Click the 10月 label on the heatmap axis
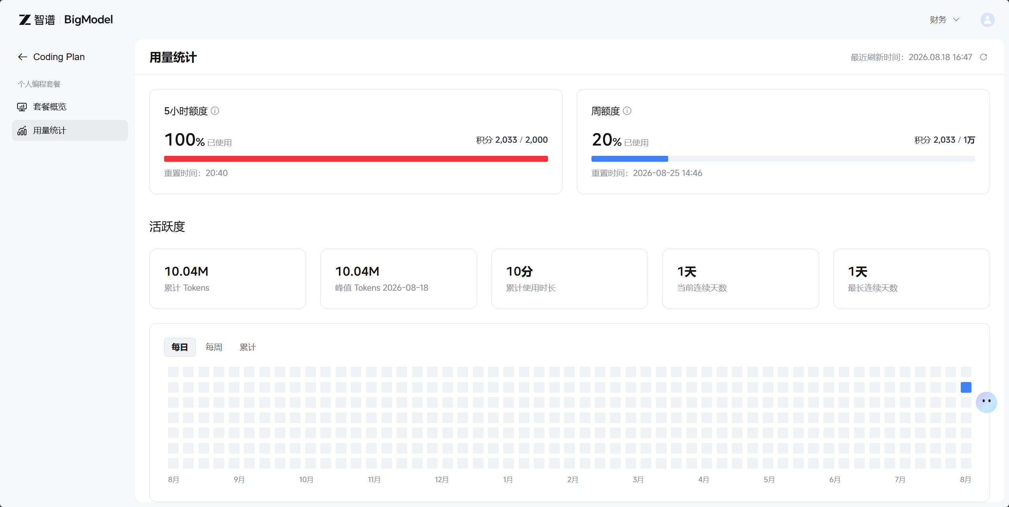 click(306, 479)
